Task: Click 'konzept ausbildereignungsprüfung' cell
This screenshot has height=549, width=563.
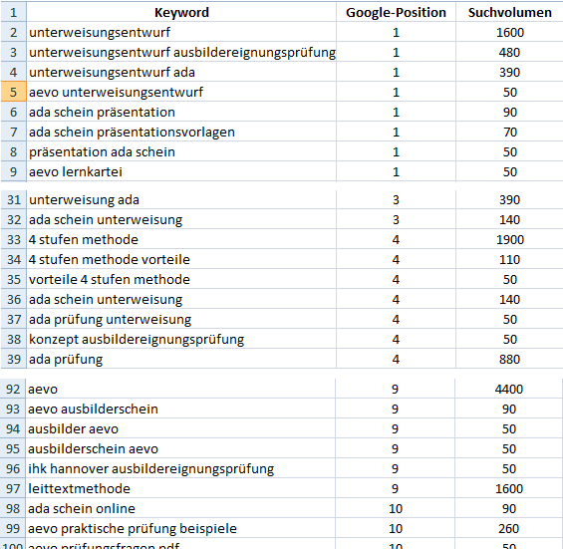Action: pos(181,340)
